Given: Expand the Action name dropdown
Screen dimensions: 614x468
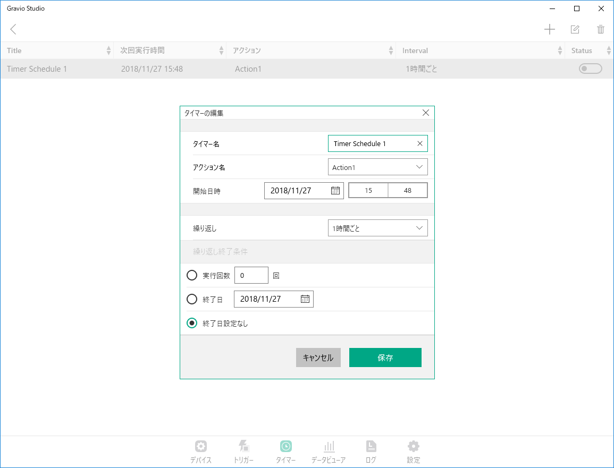Looking at the screenshot, I should click(x=377, y=167).
